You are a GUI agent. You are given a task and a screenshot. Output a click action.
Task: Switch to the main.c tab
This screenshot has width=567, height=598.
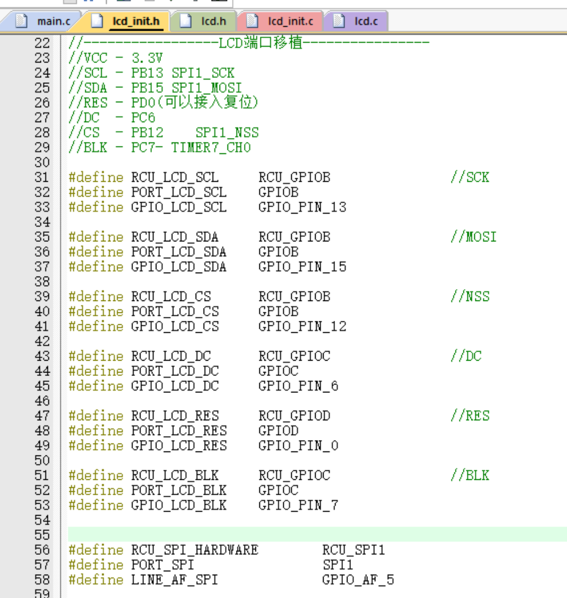tap(42, 21)
